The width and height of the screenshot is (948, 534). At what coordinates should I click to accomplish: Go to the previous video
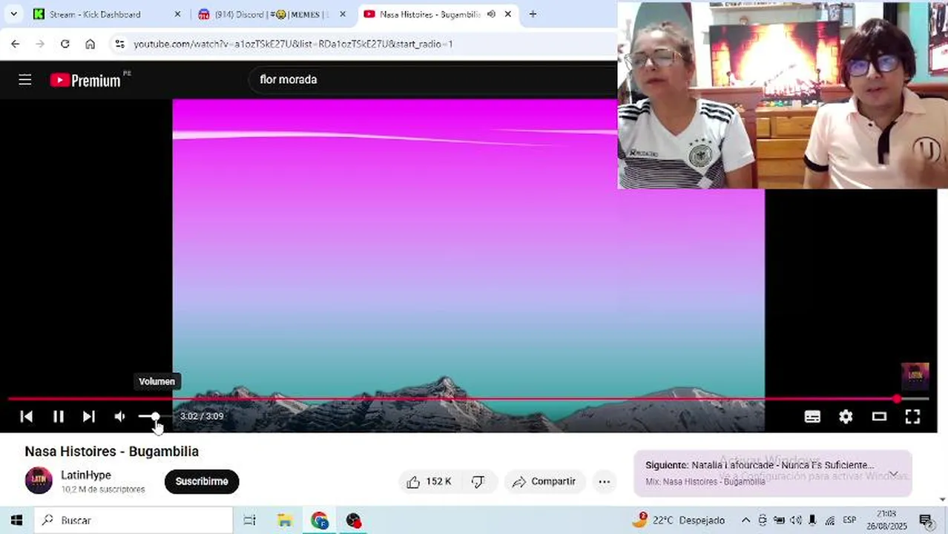click(27, 416)
